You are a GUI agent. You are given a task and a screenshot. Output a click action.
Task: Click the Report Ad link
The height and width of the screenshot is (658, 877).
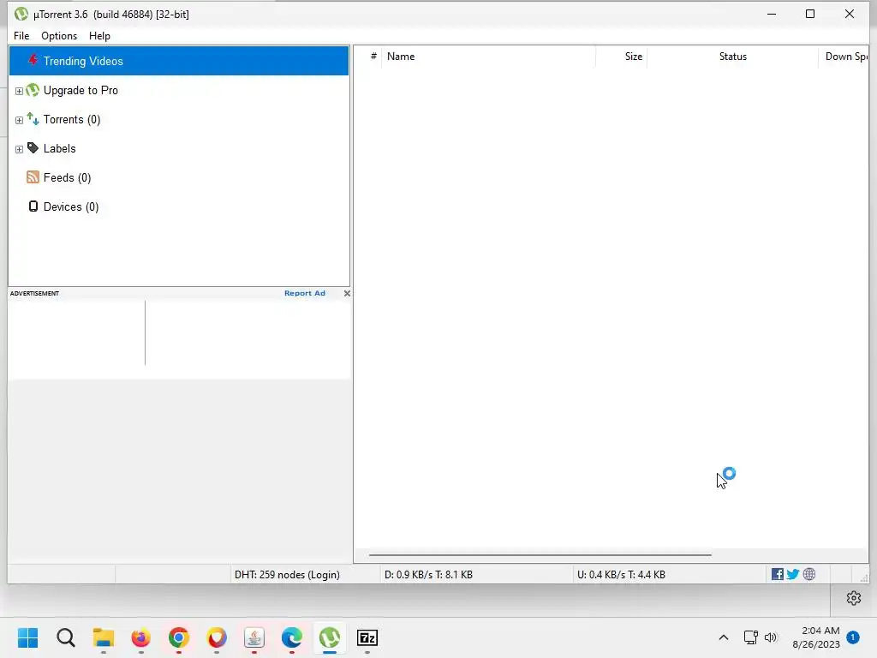(x=304, y=293)
